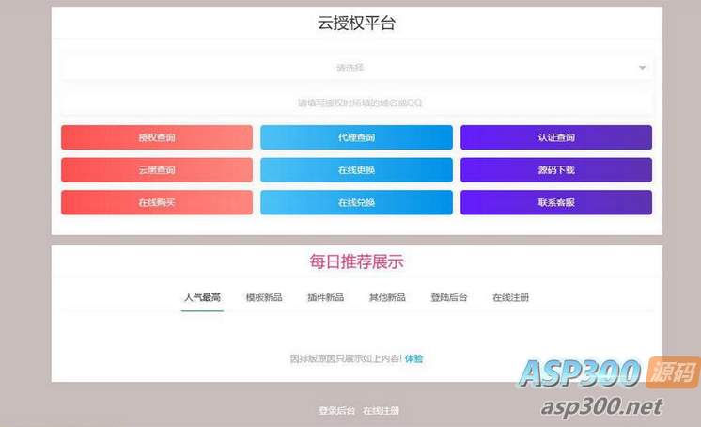Click the blue 在线更换 button

point(356,170)
